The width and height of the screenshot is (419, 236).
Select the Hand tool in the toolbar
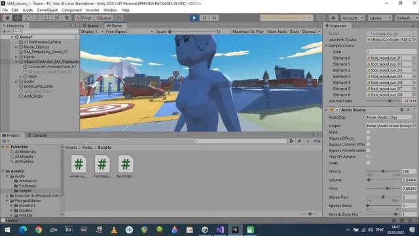point(7,18)
